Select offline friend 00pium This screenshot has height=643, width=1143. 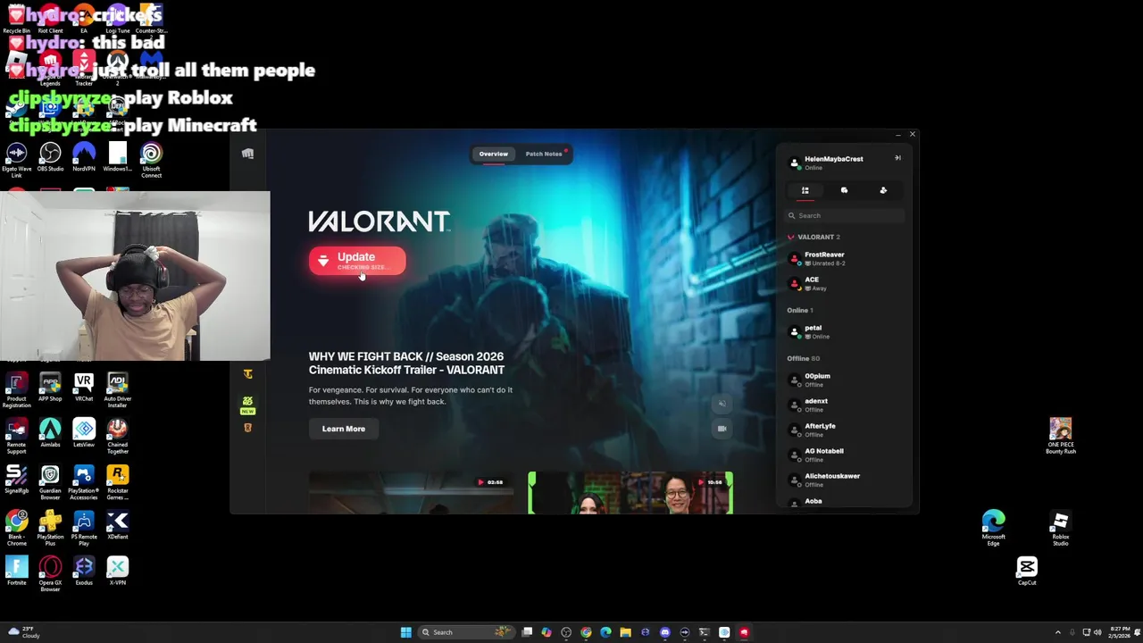coord(846,380)
